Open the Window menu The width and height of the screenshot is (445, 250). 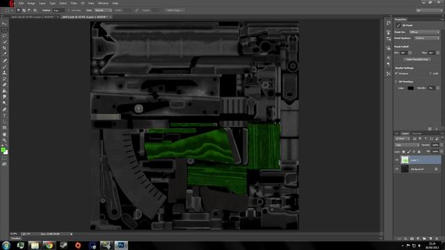(103, 3)
